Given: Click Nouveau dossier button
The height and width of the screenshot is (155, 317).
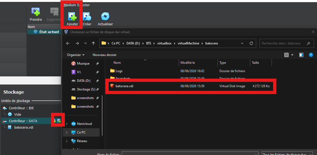Looking at the screenshot, I should pyautogui.click(x=105, y=55).
